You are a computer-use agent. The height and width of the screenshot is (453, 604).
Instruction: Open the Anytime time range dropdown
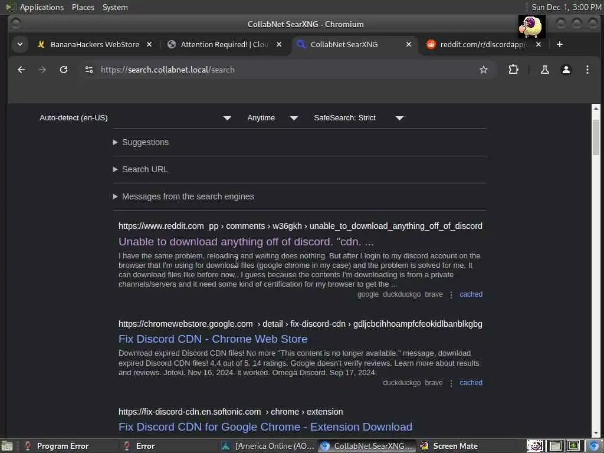point(273,118)
